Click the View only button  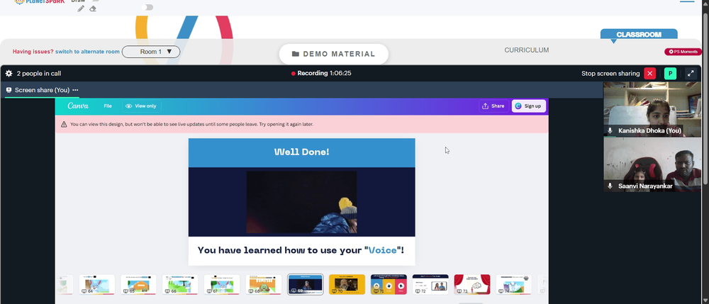(141, 106)
